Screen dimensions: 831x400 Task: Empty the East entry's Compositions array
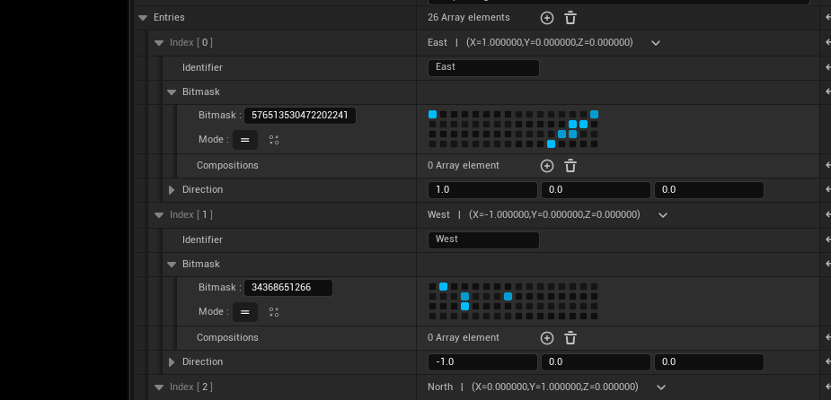(570, 166)
